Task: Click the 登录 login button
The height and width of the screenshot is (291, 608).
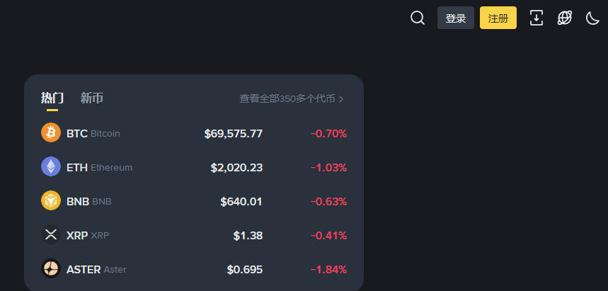Action: coord(456,18)
